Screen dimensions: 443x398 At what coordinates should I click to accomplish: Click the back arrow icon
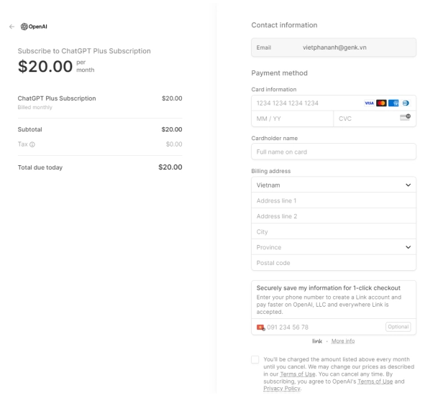point(12,27)
